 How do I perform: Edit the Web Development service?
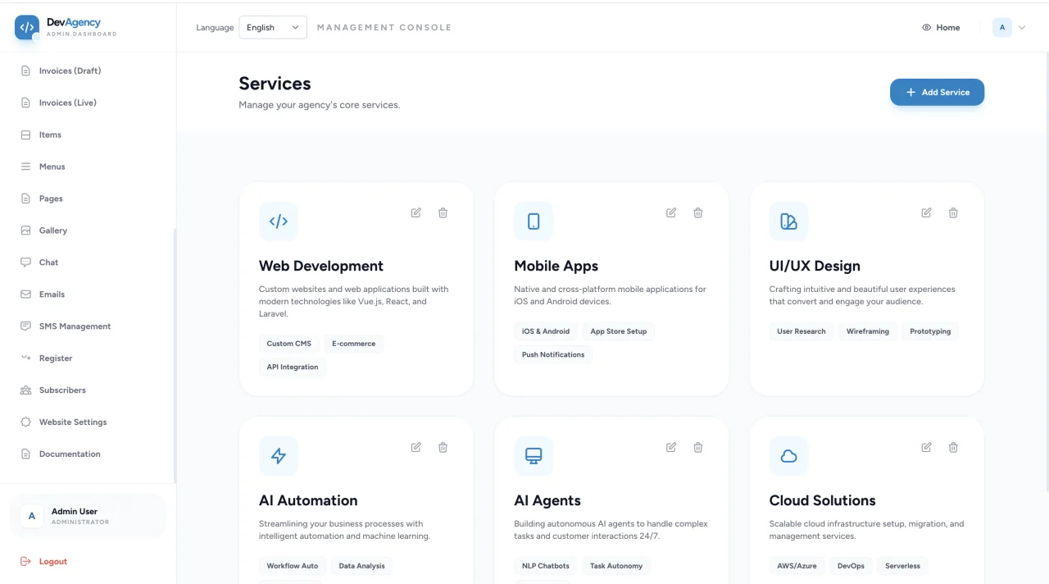tap(416, 212)
